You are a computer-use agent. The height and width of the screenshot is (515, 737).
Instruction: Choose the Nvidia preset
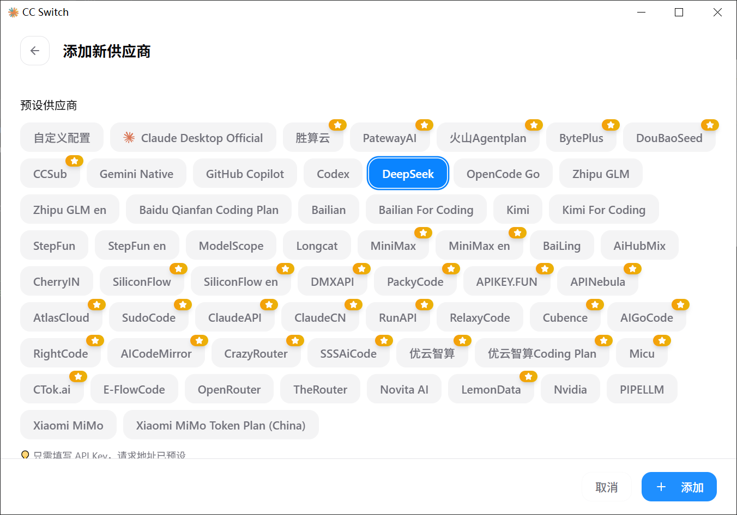[570, 389]
